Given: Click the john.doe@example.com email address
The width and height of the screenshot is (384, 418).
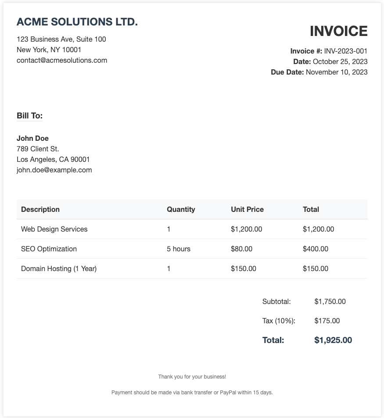Looking at the screenshot, I should pyautogui.click(x=54, y=170).
